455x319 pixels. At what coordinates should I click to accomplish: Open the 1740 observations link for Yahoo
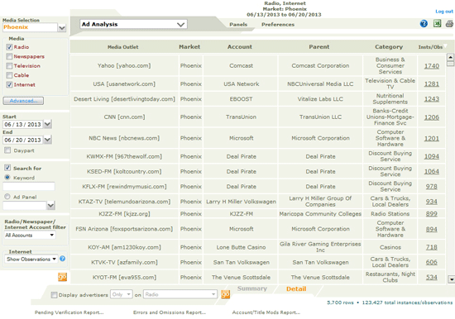(432, 66)
